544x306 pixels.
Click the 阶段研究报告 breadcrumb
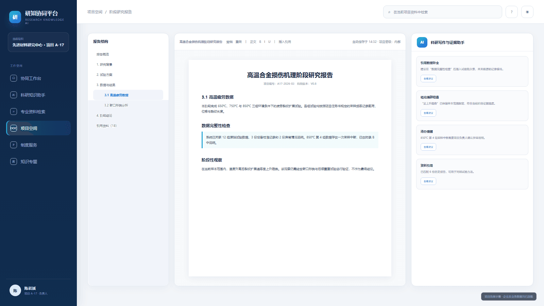(120, 12)
